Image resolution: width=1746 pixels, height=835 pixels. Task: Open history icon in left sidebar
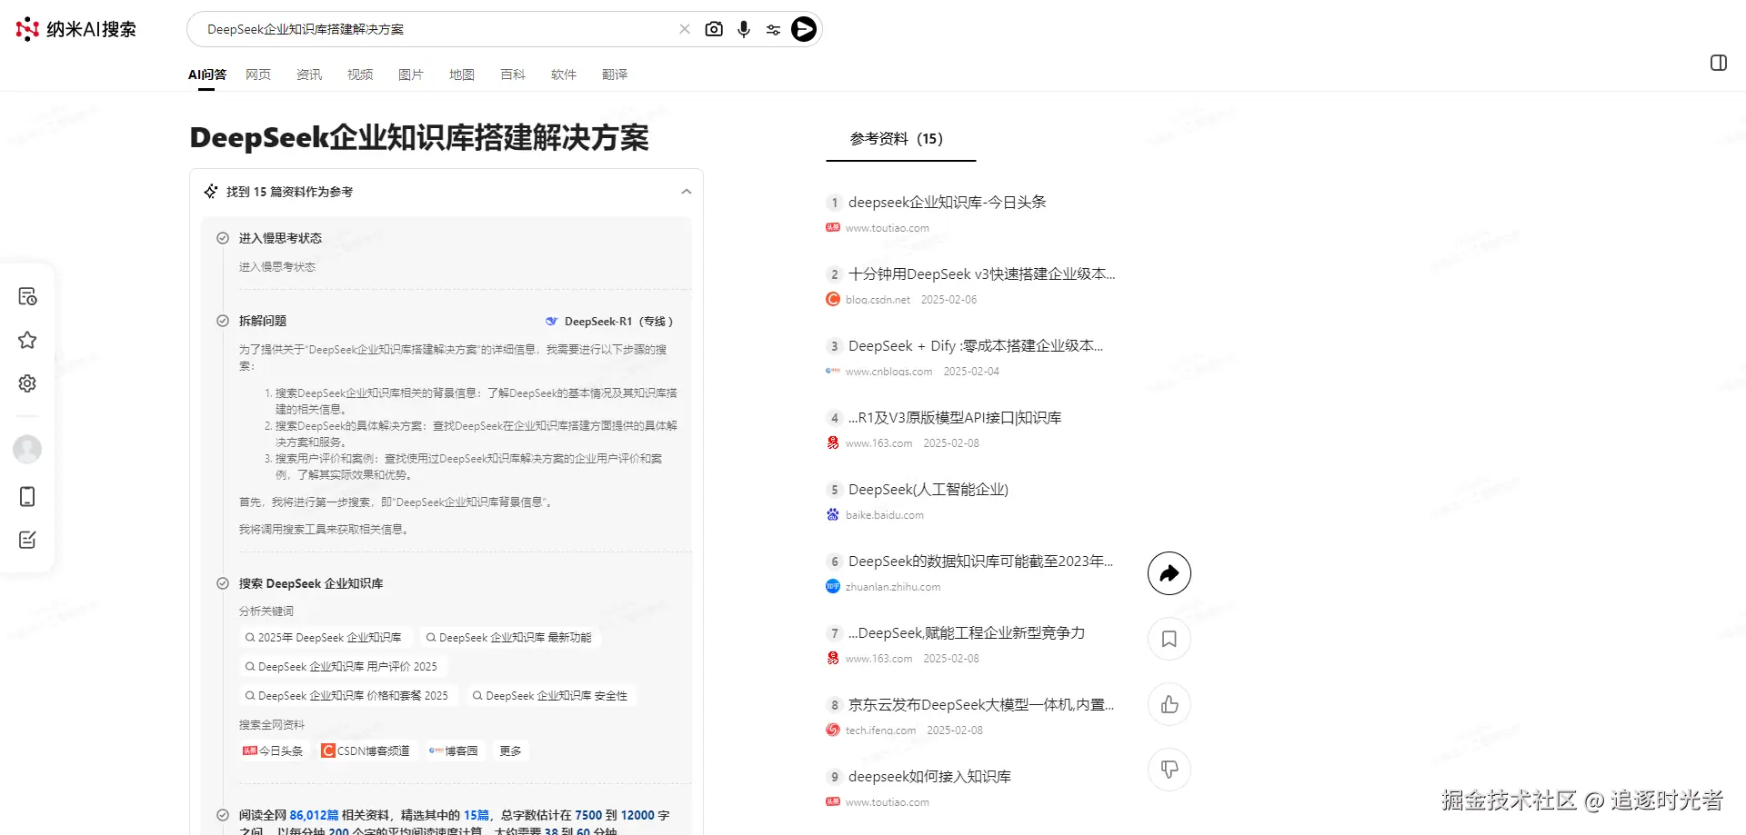point(27,296)
